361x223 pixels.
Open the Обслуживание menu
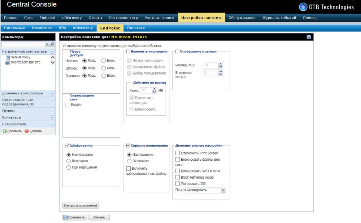tap(242, 18)
